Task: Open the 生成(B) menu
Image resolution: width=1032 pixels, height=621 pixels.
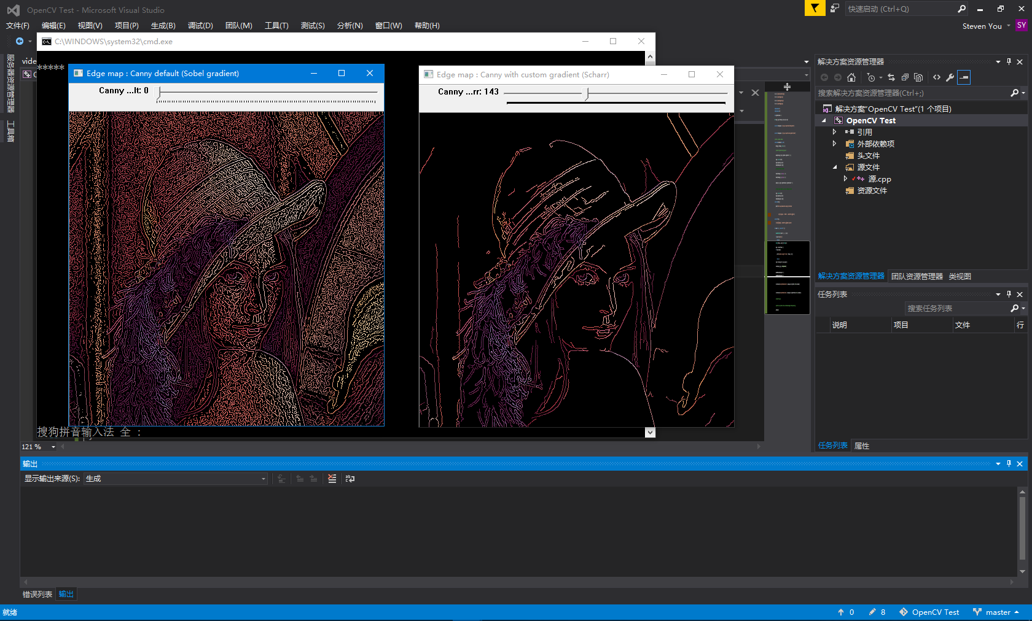Action: [163, 25]
